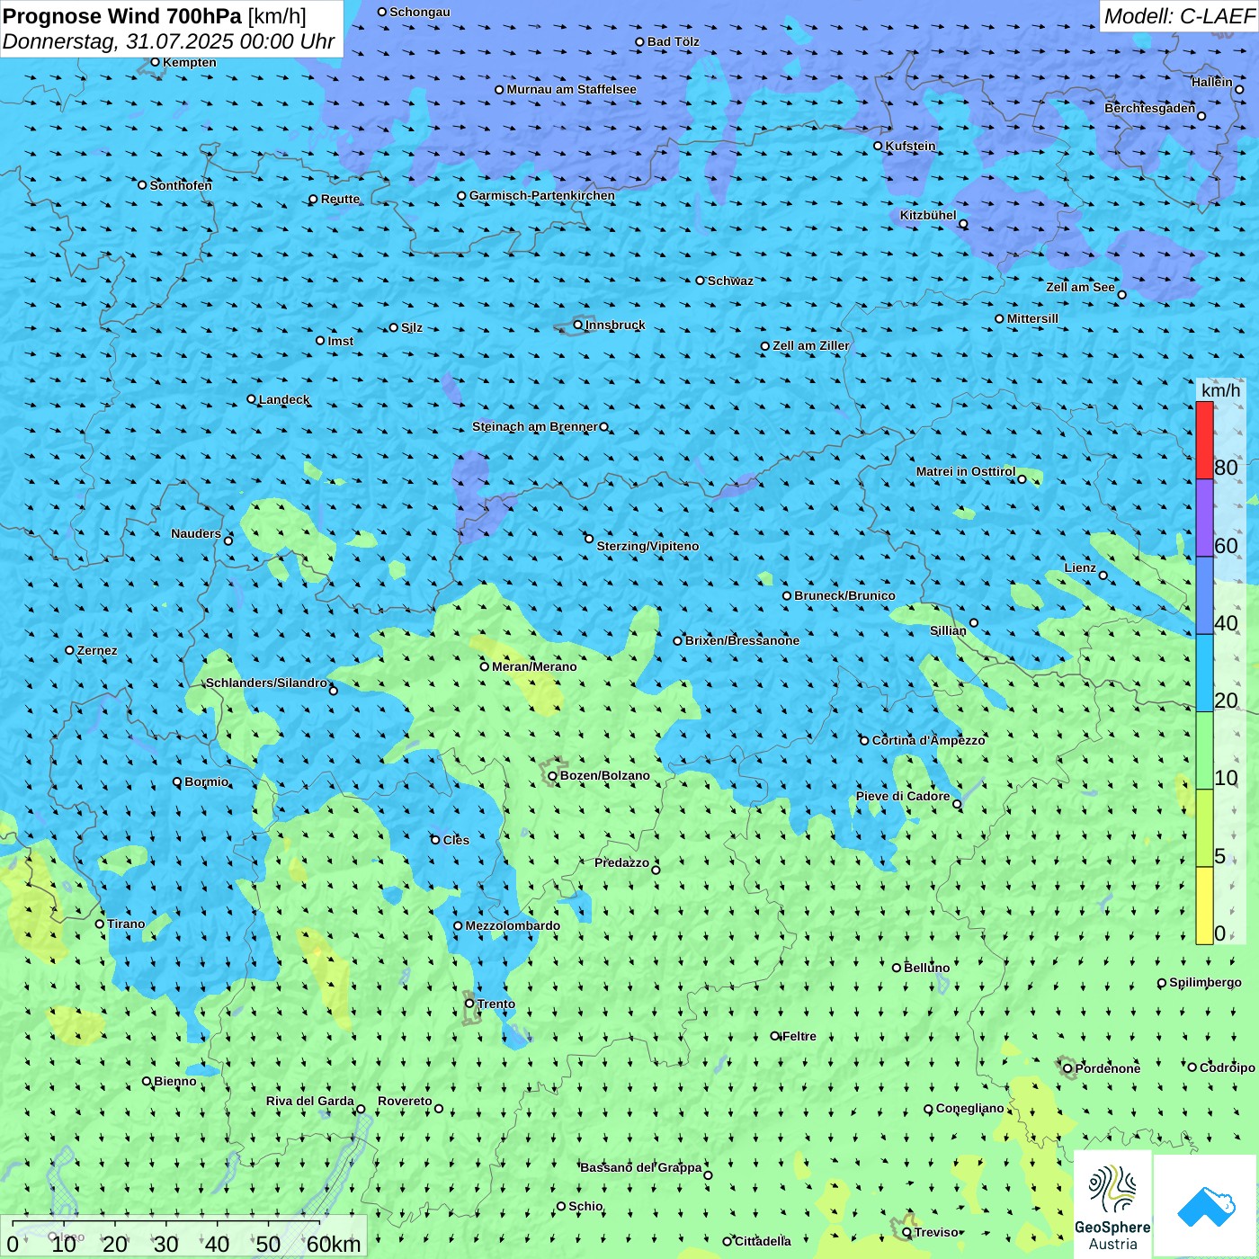
Task: Click the '60km' scale bar label
Action: (334, 1244)
